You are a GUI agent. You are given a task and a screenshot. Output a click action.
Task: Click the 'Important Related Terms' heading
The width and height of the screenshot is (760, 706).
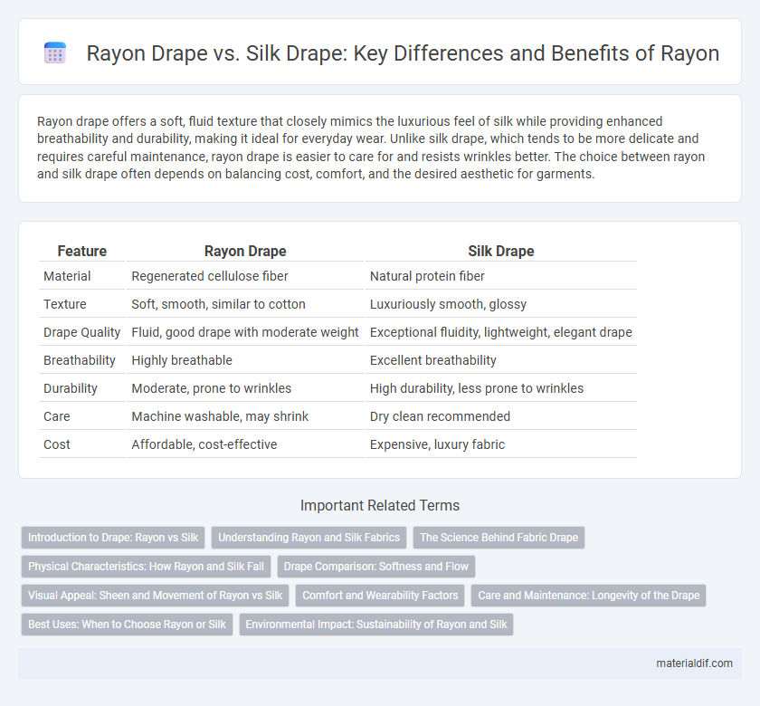coord(380,505)
